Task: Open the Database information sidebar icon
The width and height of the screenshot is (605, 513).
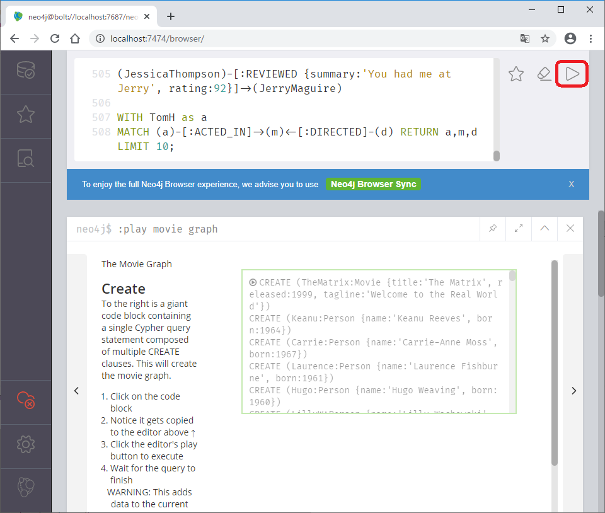Action: [26, 70]
